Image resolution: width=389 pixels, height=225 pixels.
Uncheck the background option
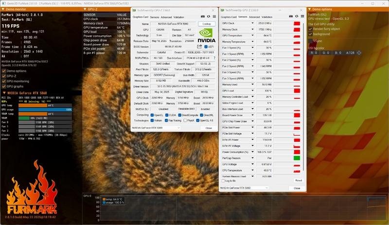pos(310,34)
